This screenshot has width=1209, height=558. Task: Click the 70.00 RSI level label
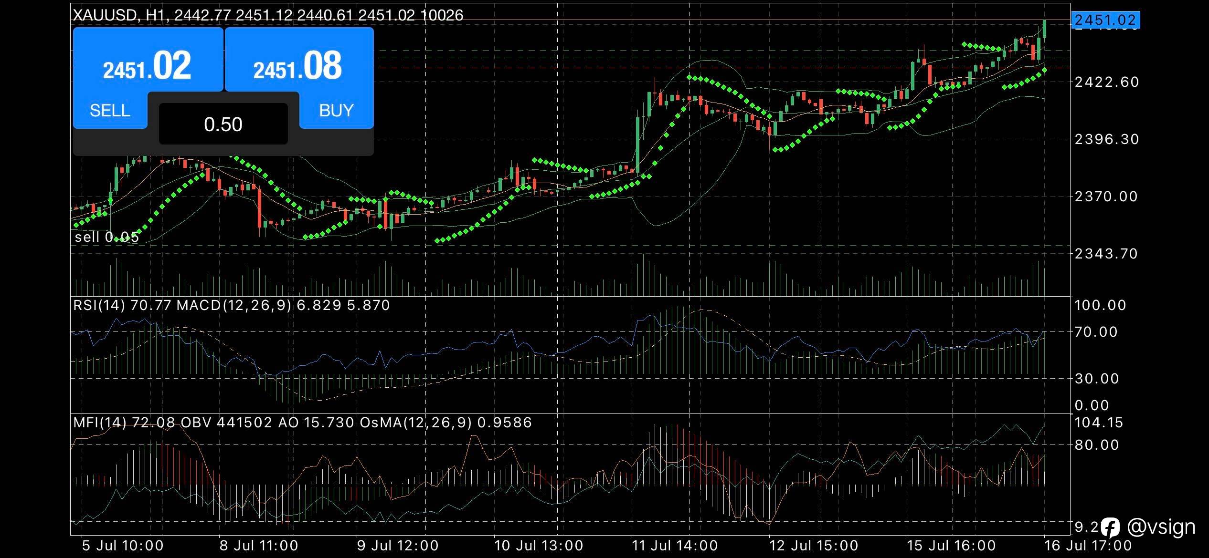[x=1096, y=331]
